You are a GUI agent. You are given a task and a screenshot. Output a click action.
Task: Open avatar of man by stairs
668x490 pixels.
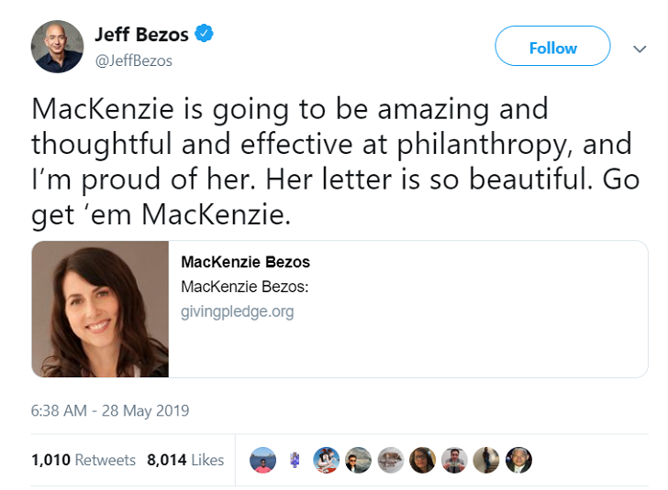[x=486, y=460]
